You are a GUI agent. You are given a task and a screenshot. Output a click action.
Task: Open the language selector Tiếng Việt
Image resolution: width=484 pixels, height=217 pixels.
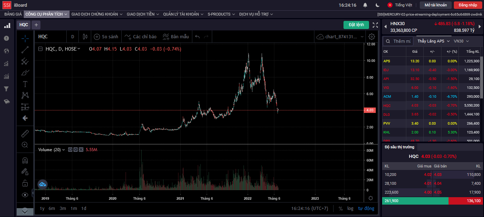pos(400,5)
